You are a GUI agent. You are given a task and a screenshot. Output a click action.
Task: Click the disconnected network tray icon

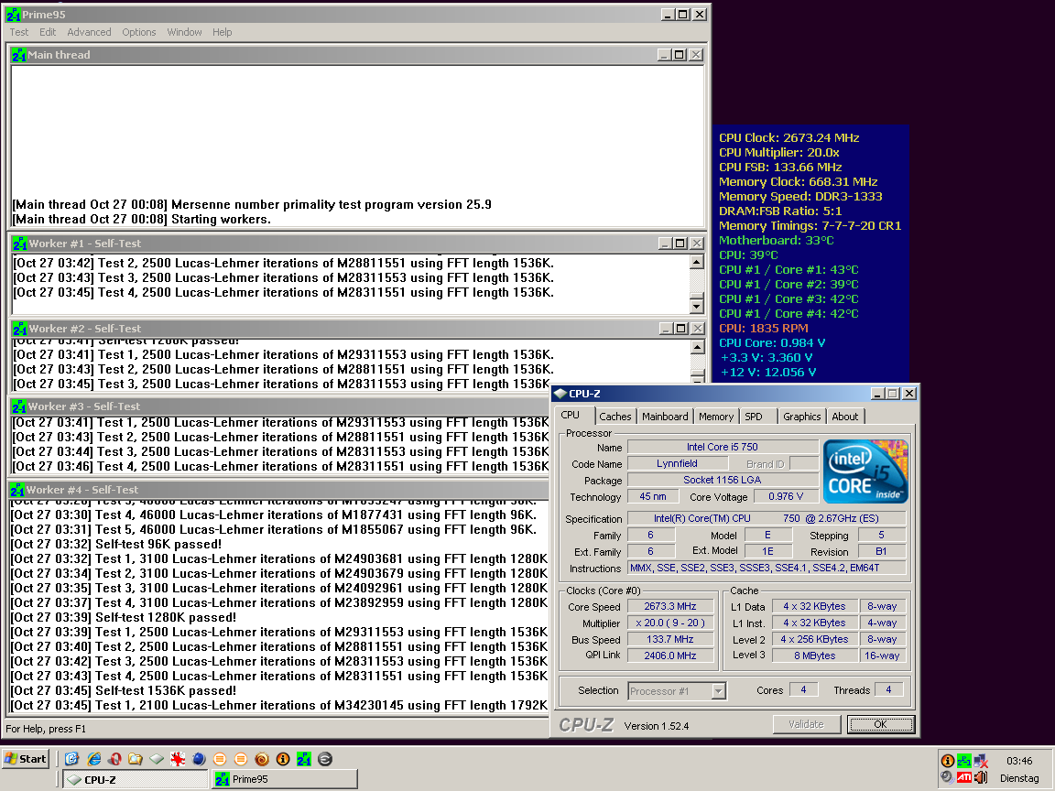coord(981,761)
